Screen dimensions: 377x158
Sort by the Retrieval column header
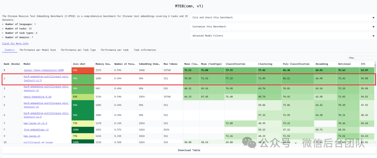pos(348,64)
